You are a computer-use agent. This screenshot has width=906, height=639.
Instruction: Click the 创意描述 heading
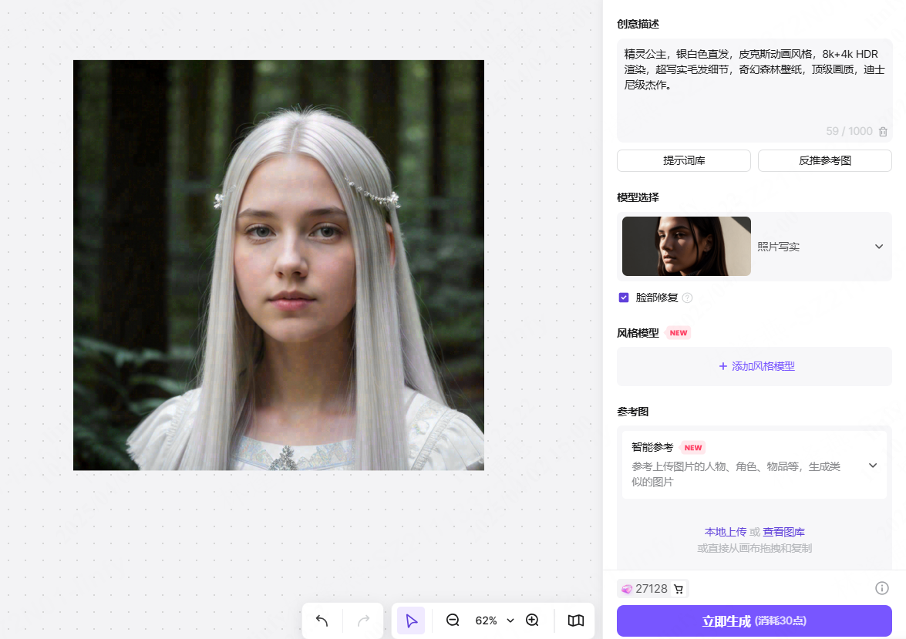click(638, 24)
